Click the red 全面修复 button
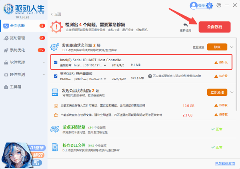 214,27
